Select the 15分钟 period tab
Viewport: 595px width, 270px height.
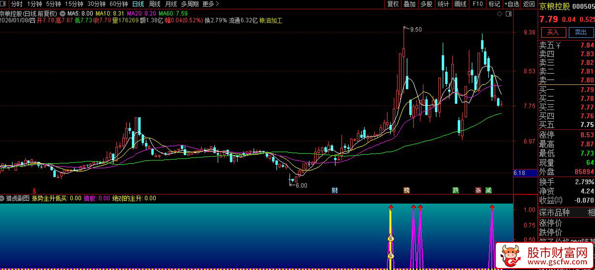tap(74, 4)
